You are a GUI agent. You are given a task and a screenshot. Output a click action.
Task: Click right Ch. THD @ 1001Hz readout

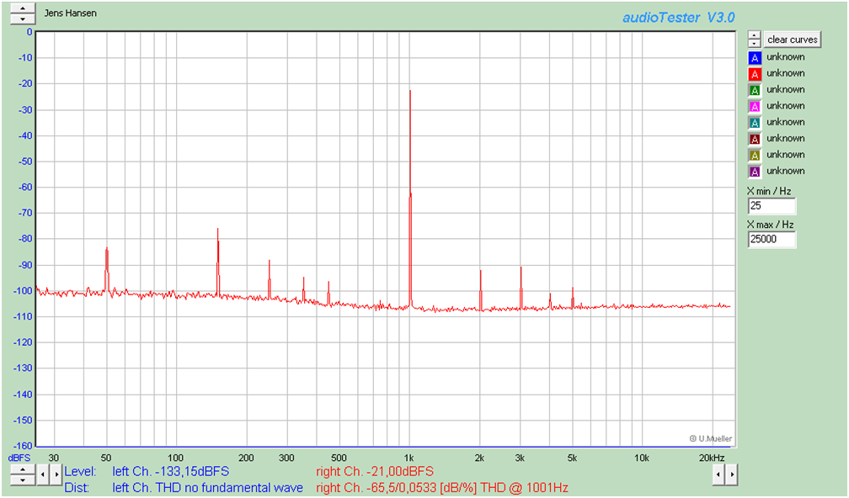point(442,488)
